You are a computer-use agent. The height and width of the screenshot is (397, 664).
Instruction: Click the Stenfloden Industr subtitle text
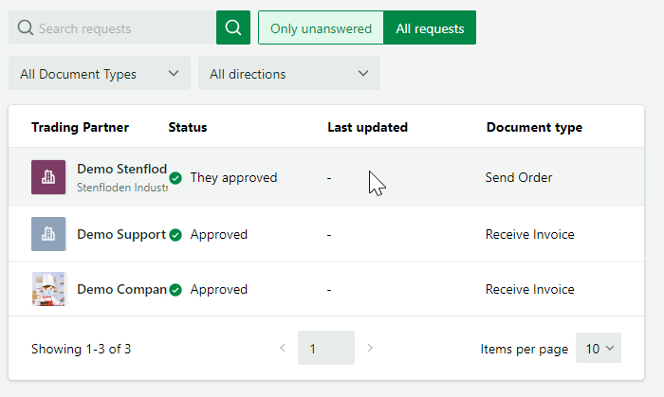[122, 188]
